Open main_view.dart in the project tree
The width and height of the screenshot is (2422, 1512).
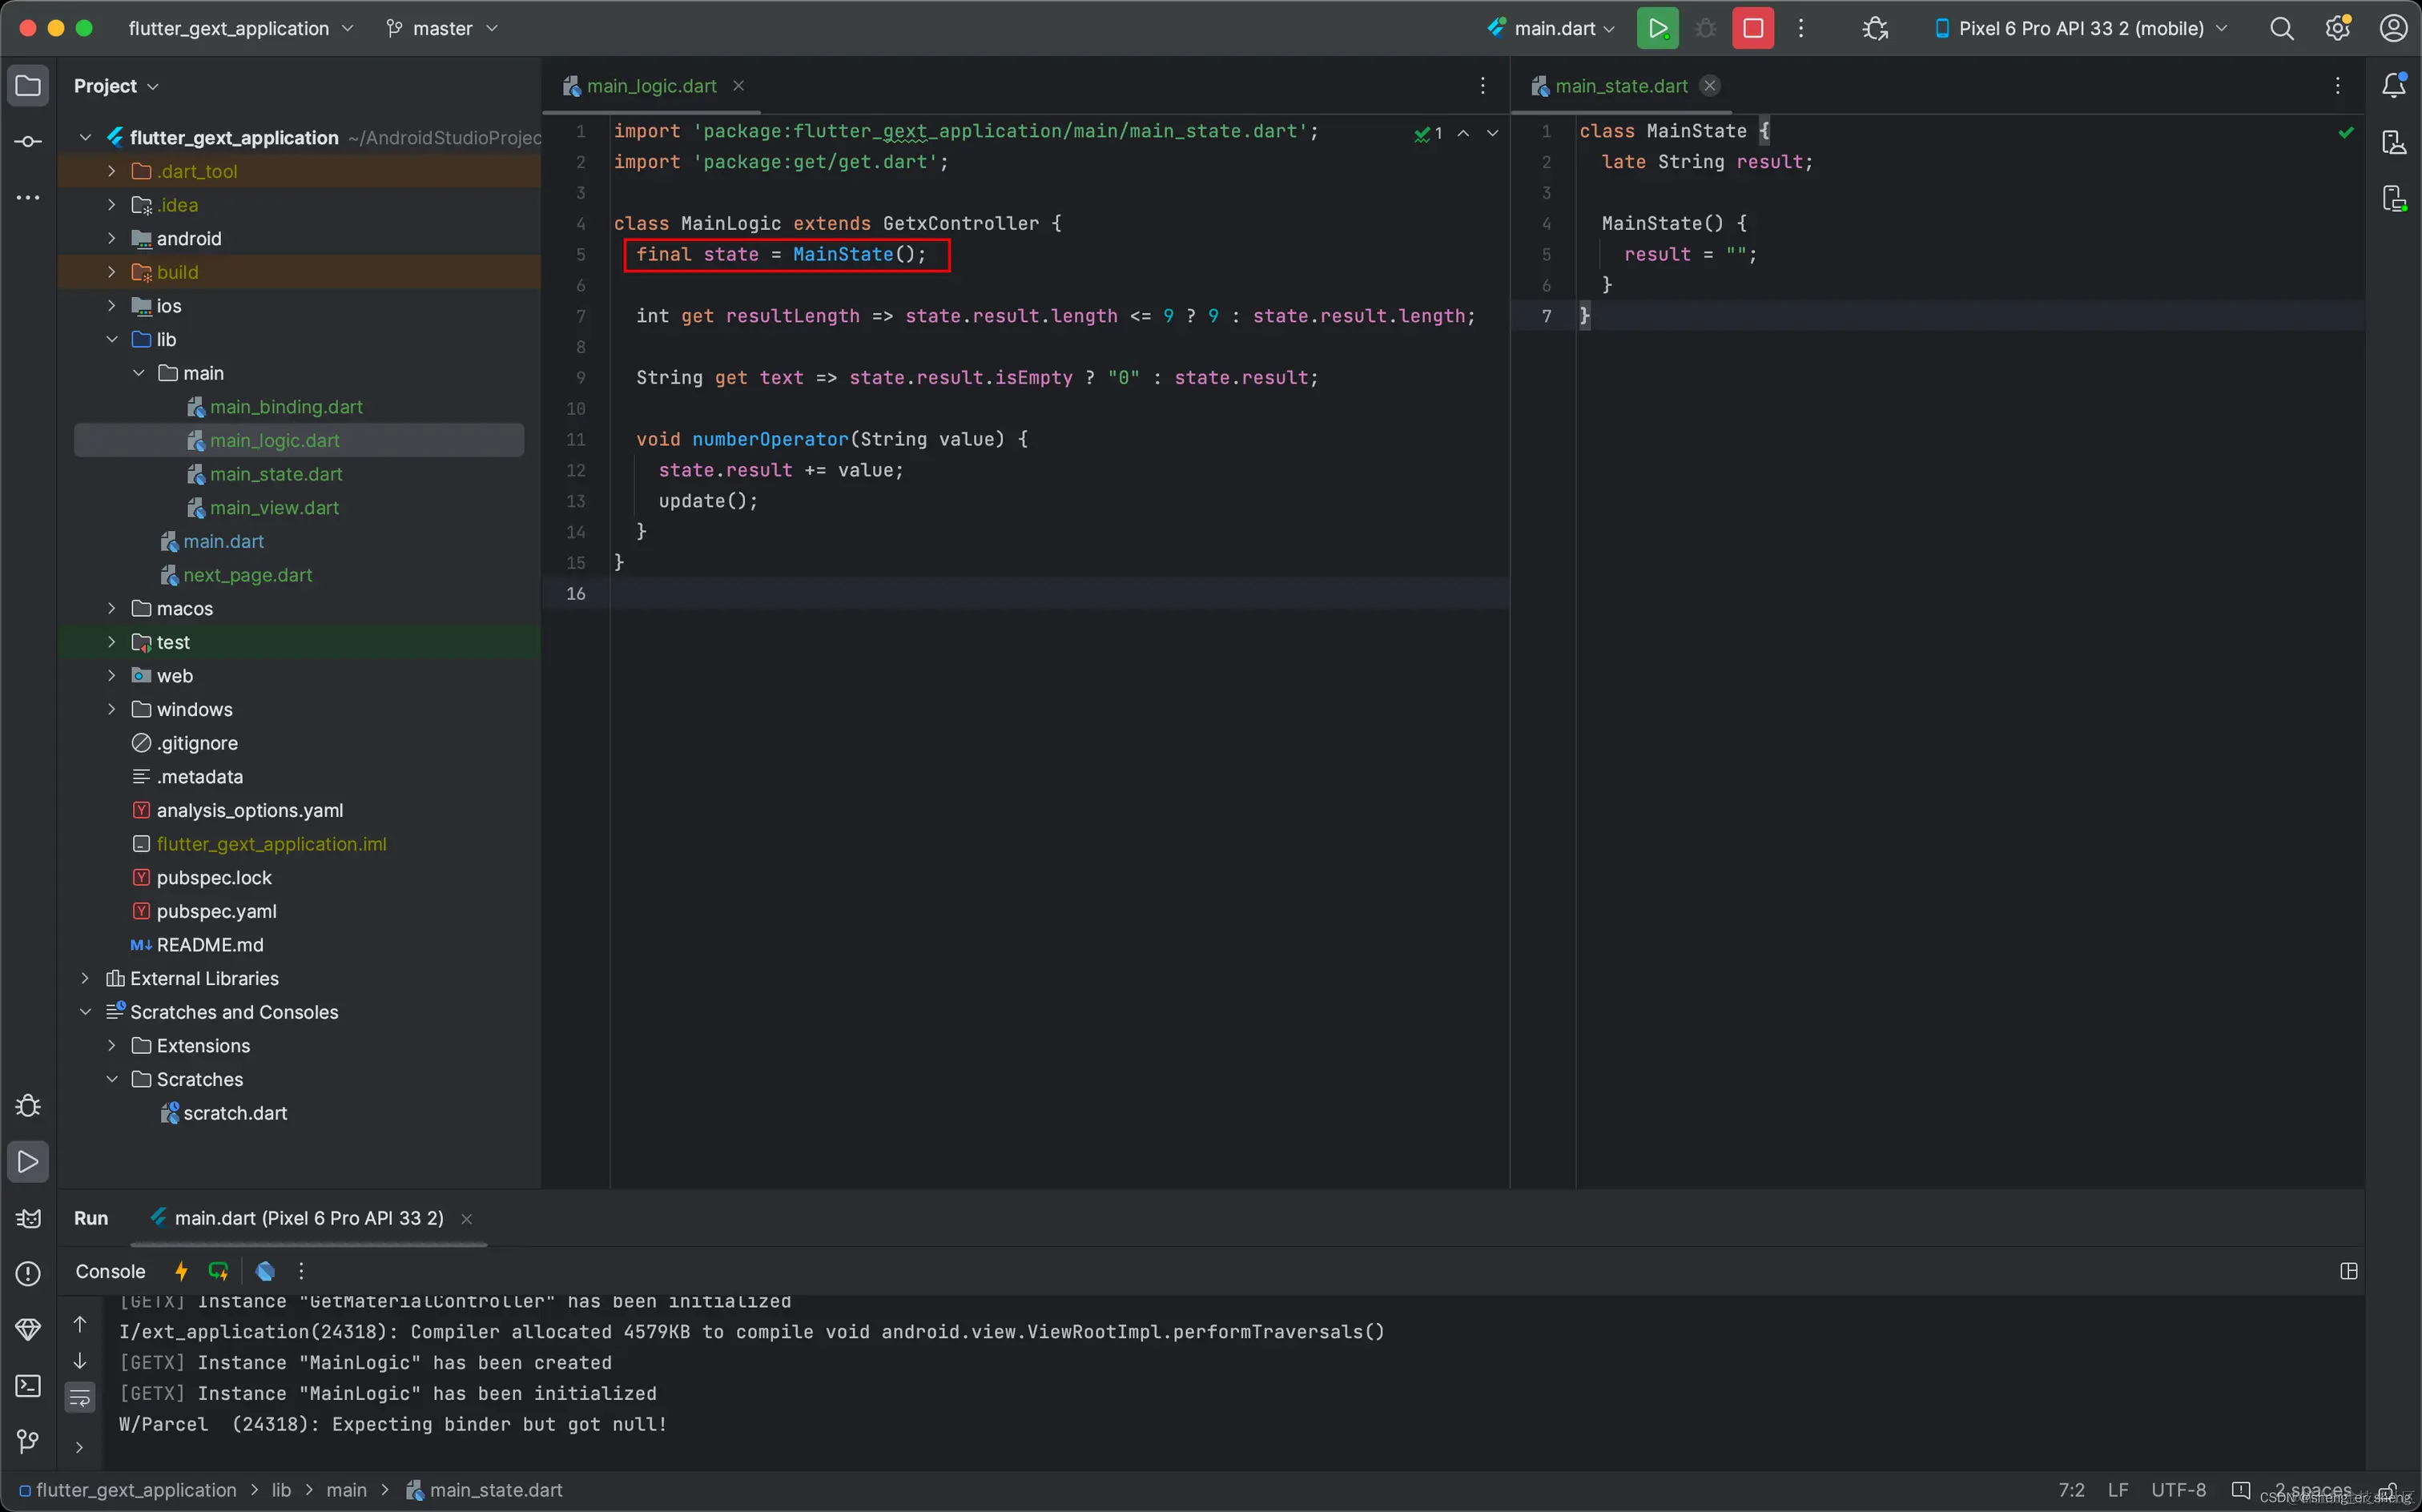274,508
